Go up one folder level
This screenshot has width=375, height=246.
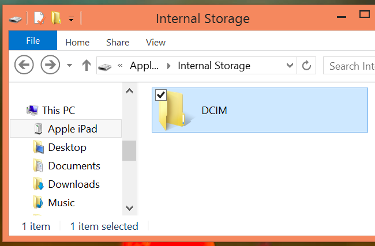[x=87, y=65]
